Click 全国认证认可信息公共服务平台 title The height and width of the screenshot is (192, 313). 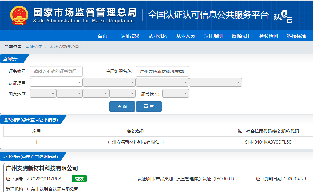[x=208, y=15]
